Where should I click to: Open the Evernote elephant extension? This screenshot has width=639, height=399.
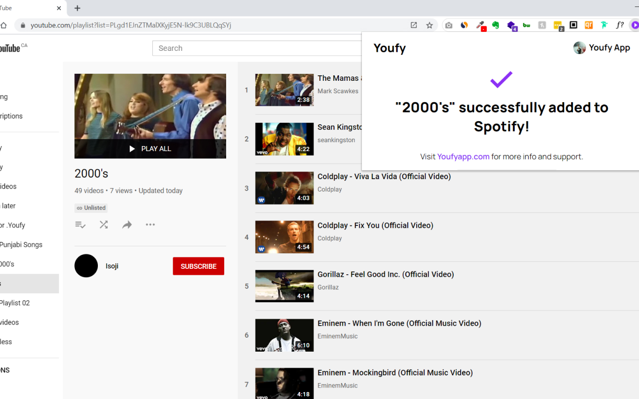(x=496, y=25)
